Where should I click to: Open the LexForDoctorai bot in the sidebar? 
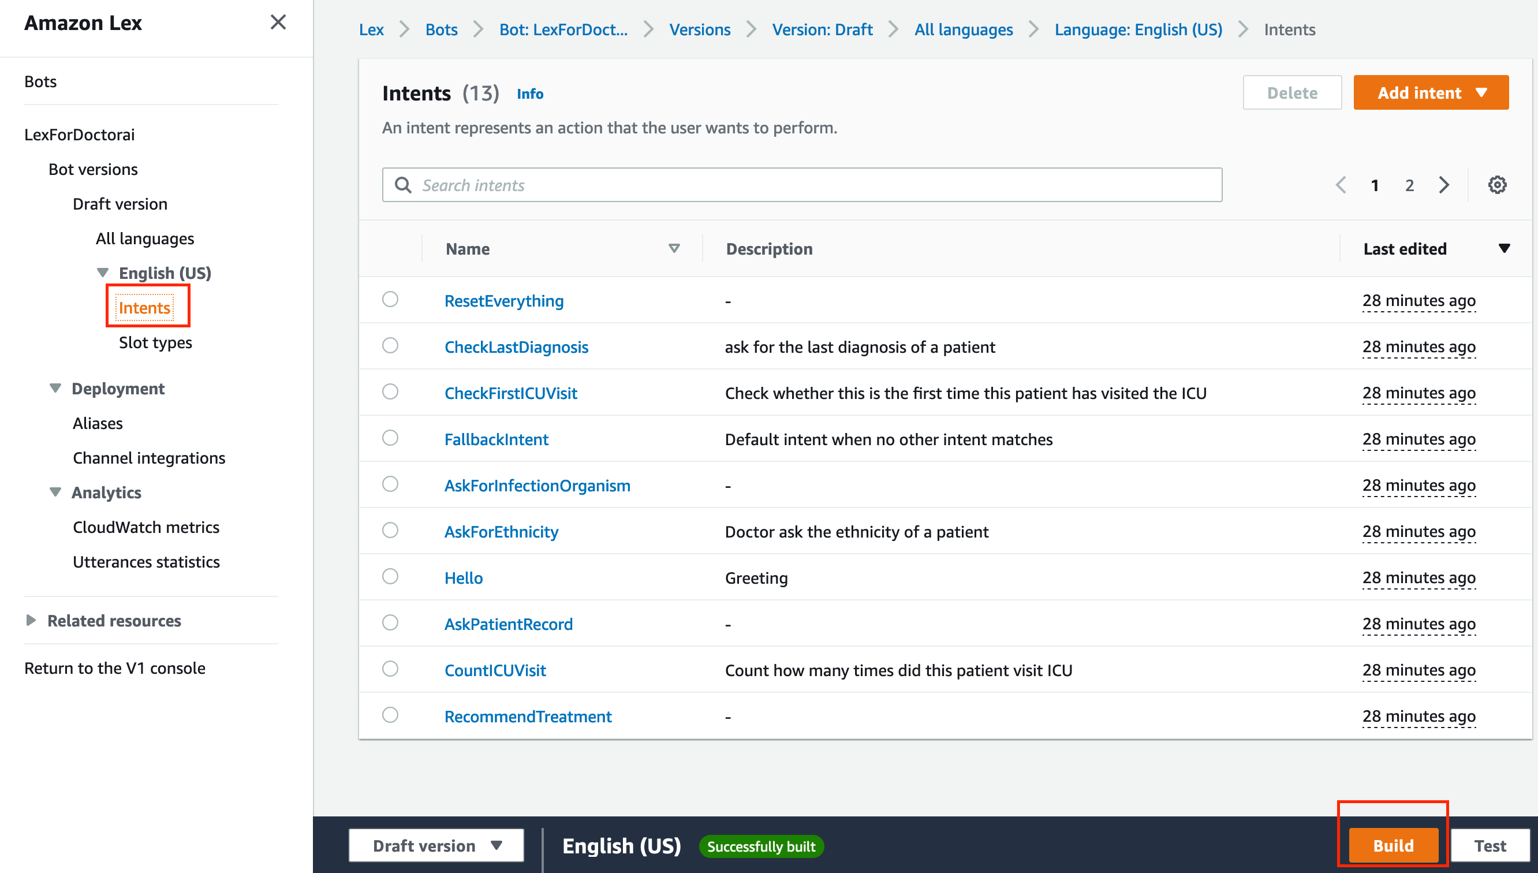click(79, 135)
